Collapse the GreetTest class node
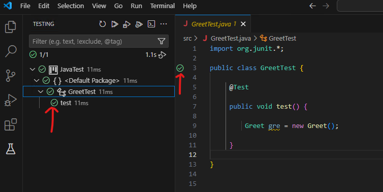Viewport: 383px width, 192px height. [41, 91]
